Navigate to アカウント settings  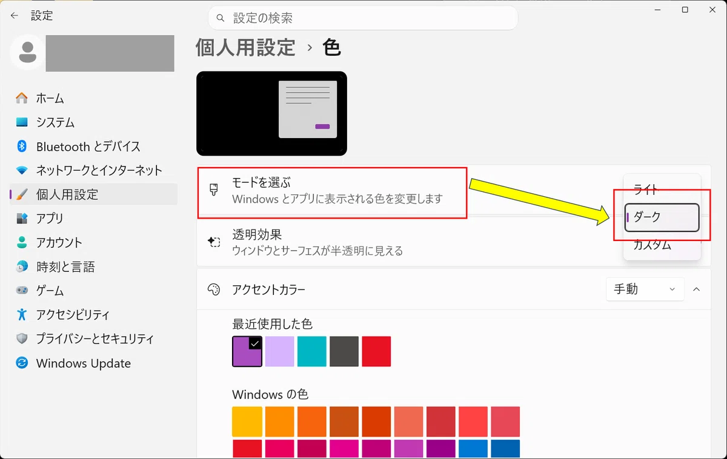93,242
